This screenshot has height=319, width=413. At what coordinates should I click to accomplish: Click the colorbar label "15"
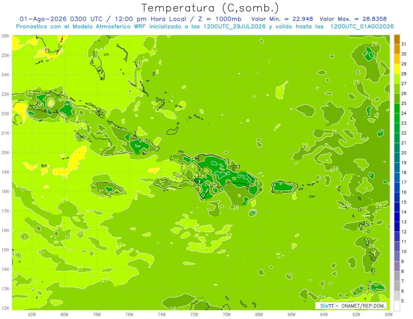tap(404, 202)
